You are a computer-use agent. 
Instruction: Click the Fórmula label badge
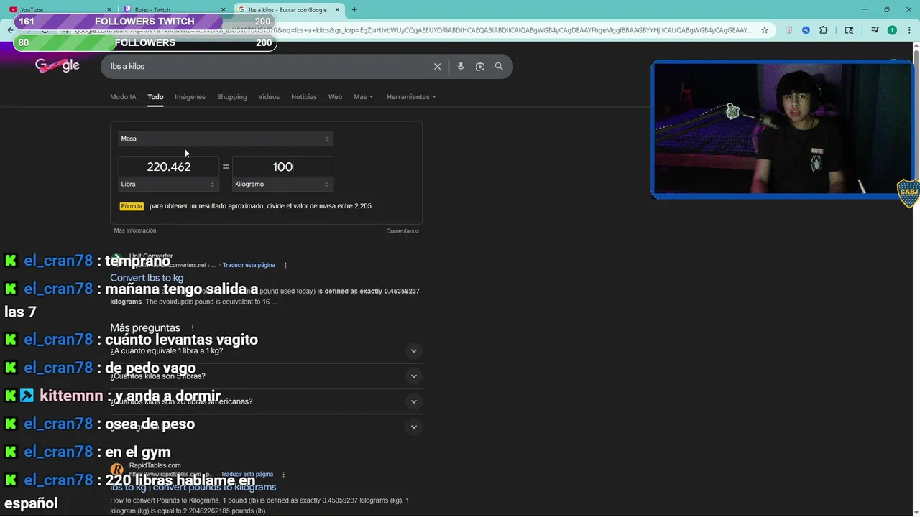click(x=132, y=206)
